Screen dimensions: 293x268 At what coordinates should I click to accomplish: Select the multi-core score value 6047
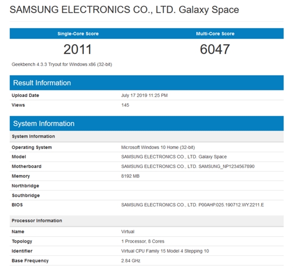click(215, 49)
